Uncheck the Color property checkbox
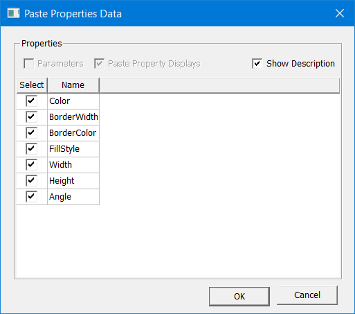The image size is (355, 314). pyautogui.click(x=31, y=101)
